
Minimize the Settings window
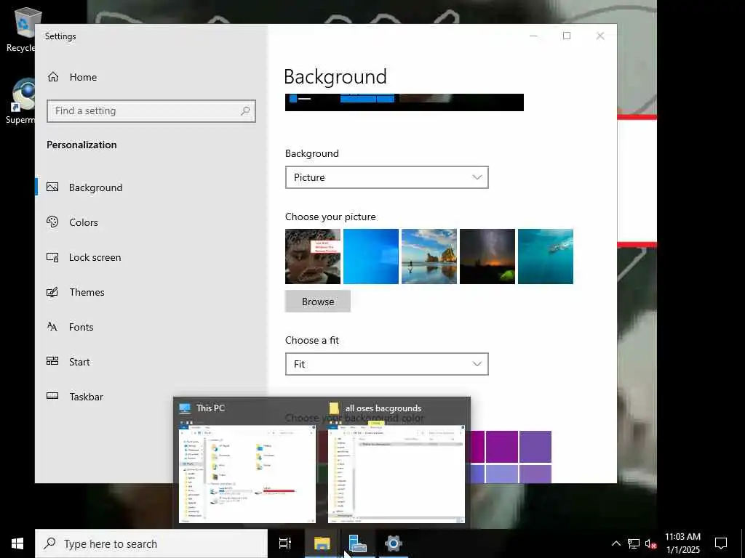[533, 36]
